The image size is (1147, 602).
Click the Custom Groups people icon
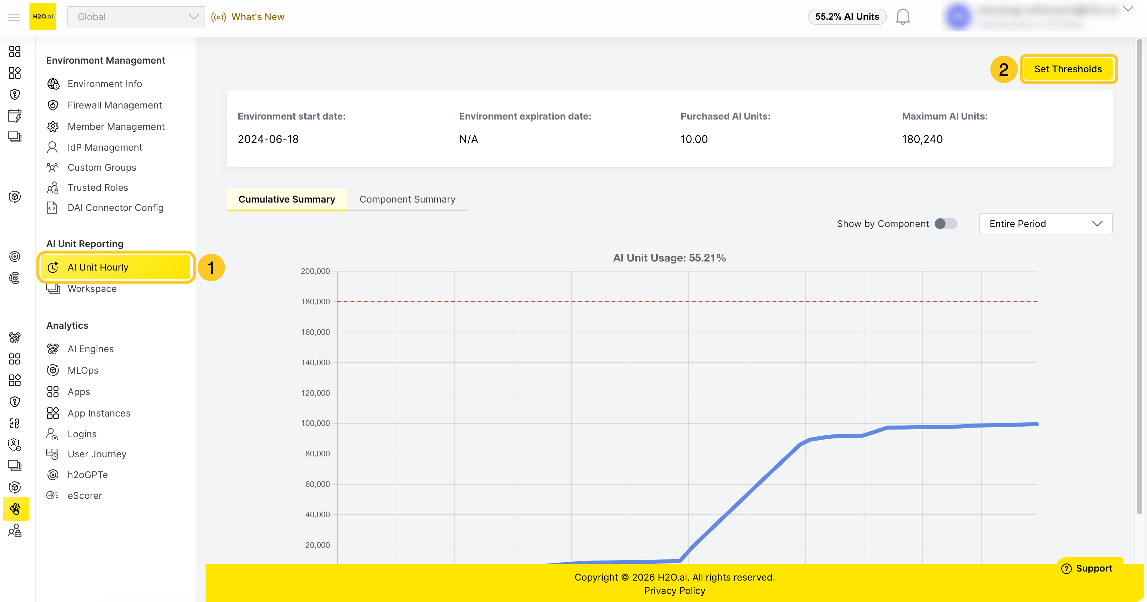[53, 167]
